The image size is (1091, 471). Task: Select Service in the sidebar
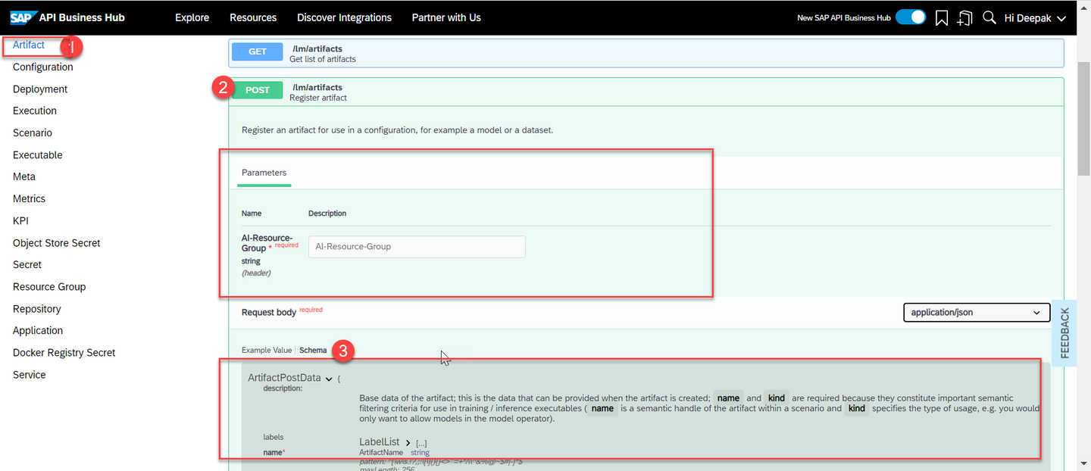[30, 374]
